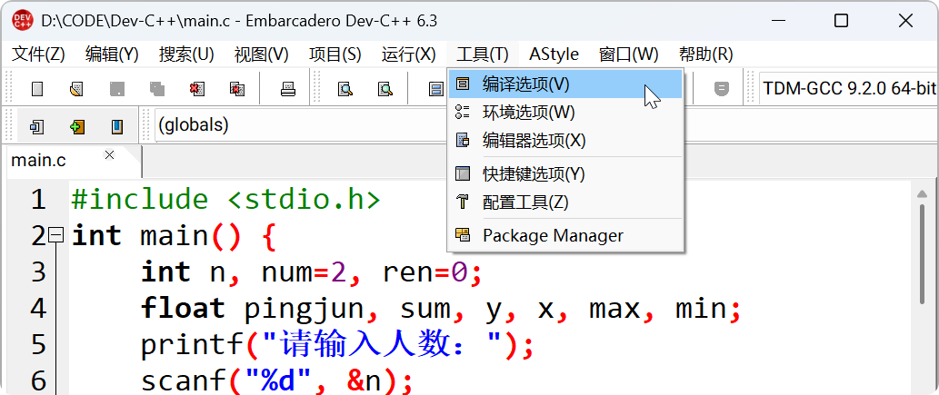The width and height of the screenshot is (939, 395).
Task: Click the Insert toolbar icon in the second row
Action: click(x=37, y=127)
